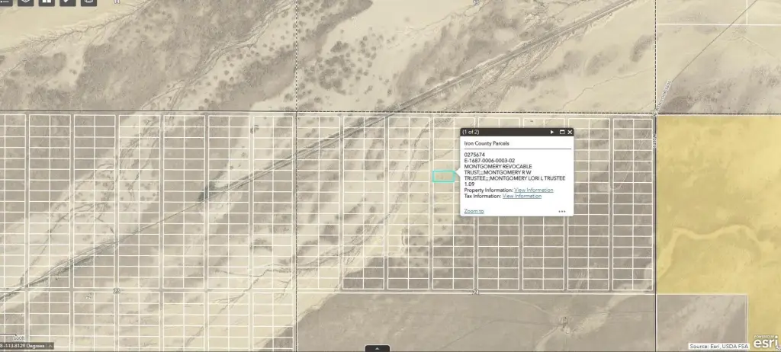The width and height of the screenshot is (781, 352).
Task: Click Property Information View Information link
Action: 533,190
